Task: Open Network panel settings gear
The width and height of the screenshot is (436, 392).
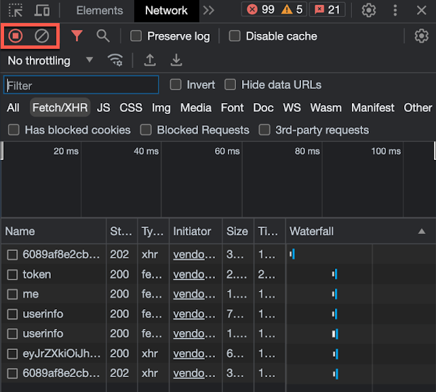Action: pyautogui.click(x=422, y=36)
